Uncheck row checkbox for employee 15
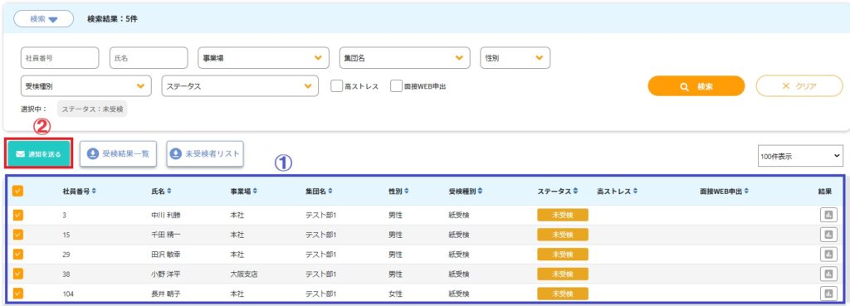This screenshot has height=306, width=850. click(x=18, y=235)
